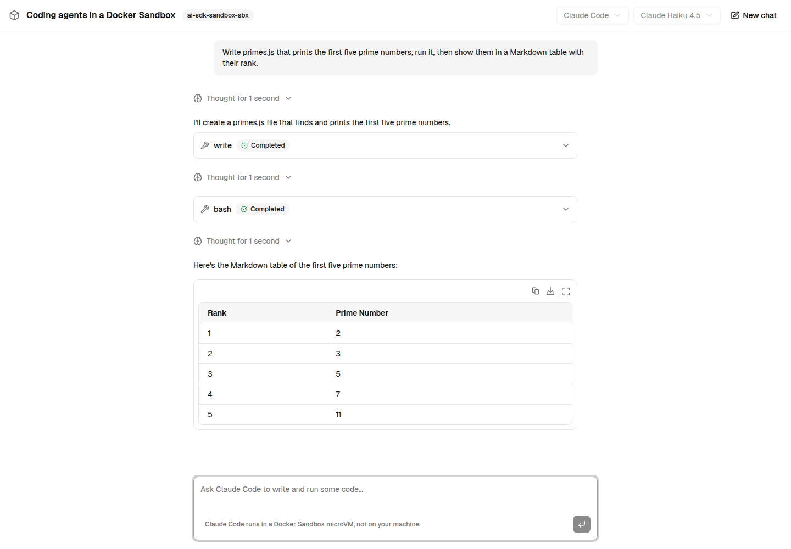Click the cube logo icon beside the title
791x549 pixels.
coord(14,15)
